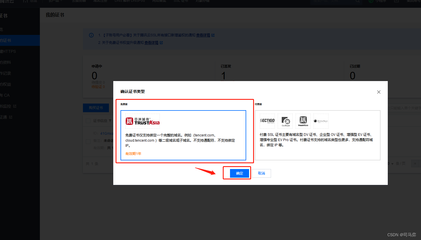The image size is (421, 240).
Task: Click the SECTIGO brand logo
Action: (x=267, y=121)
